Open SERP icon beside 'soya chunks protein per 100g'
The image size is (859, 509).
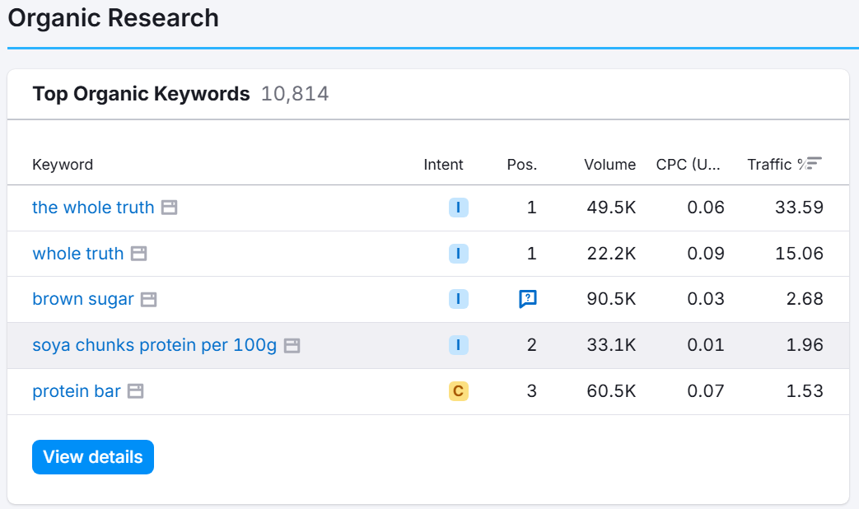tap(292, 345)
